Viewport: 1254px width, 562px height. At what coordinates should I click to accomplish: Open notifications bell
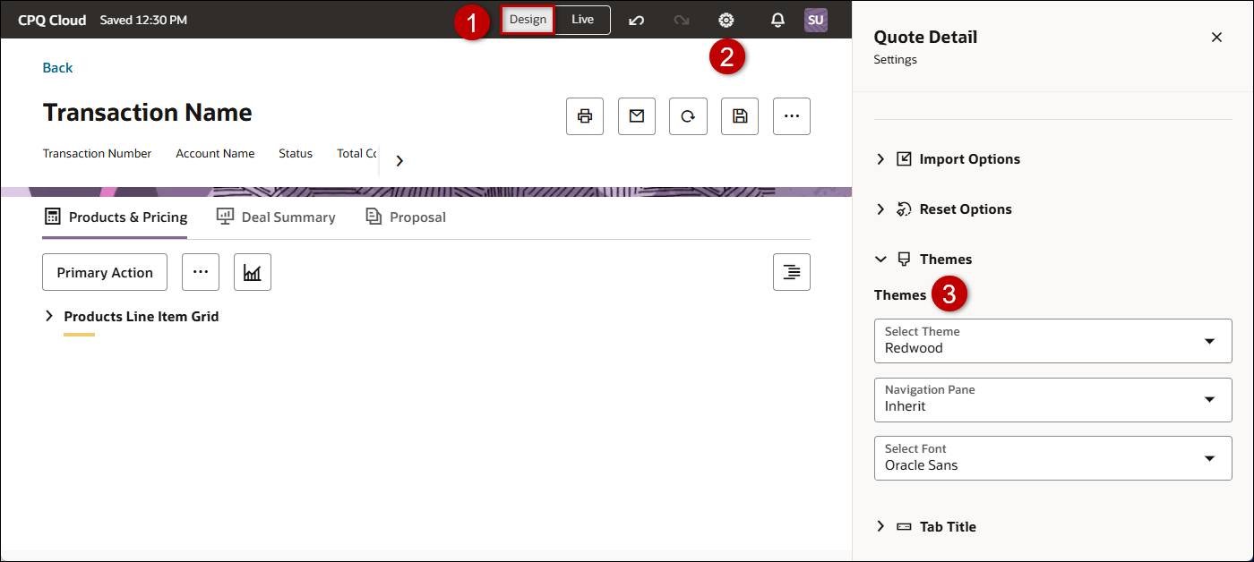[777, 20]
